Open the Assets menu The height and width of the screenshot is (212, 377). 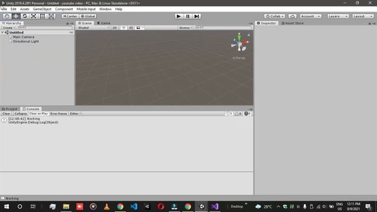pos(25,9)
